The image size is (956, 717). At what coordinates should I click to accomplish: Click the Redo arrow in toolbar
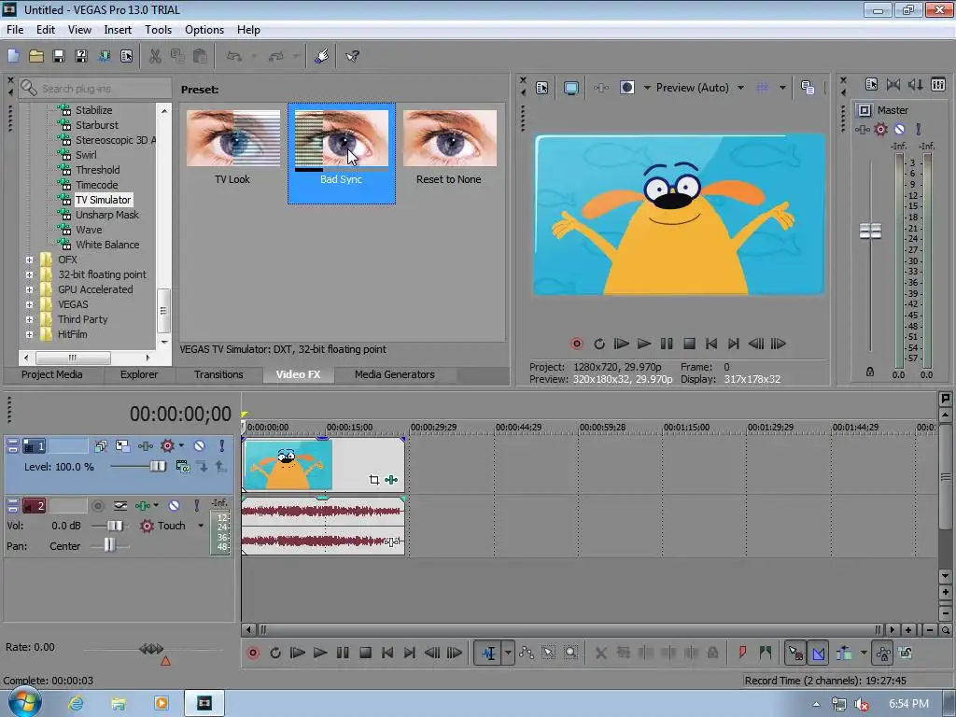point(276,56)
